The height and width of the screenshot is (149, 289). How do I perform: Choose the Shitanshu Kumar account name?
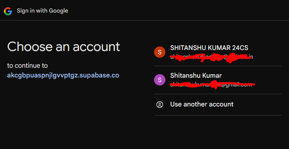[196, 76]
